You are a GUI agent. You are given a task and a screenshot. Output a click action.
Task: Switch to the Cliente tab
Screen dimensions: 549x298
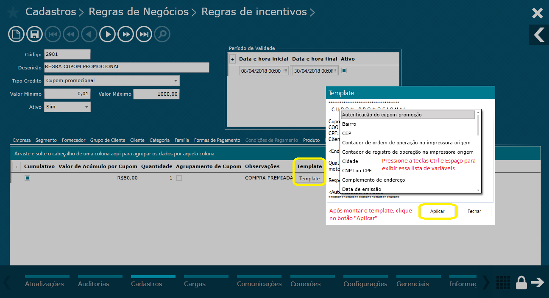pos(137,140)
